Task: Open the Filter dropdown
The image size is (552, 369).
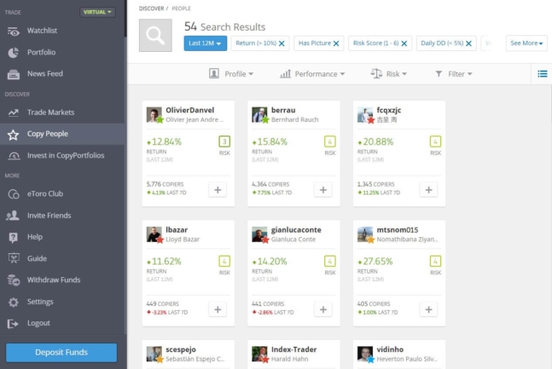Action: tap(453, 74)
